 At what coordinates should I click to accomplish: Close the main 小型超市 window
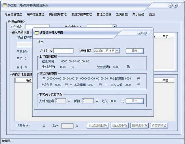[175, 5]
